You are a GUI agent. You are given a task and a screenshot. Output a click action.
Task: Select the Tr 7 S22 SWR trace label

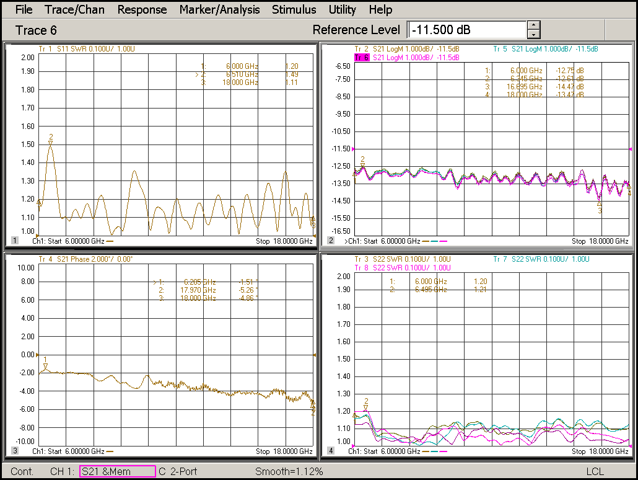coord(541,259)
